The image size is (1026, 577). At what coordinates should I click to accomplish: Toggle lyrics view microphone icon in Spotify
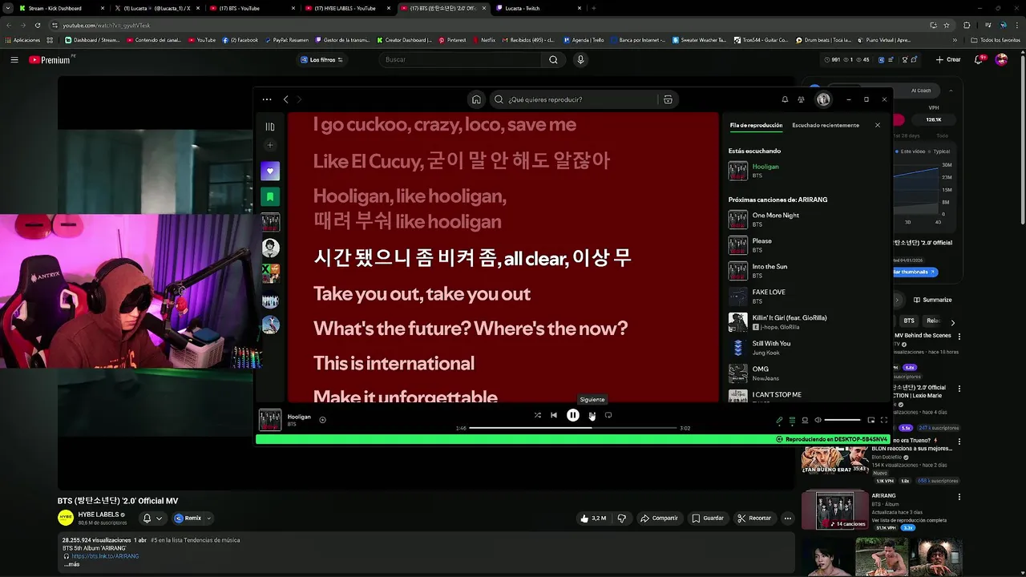point(779,420)
